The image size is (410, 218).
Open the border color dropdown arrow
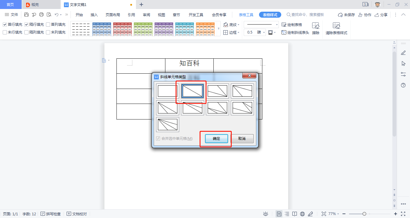point(275,32)
